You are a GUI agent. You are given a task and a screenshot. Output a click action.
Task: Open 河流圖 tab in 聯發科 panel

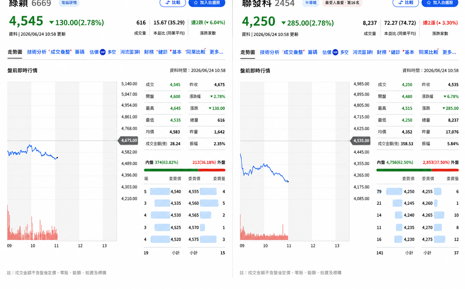click(x=363, y=52)
